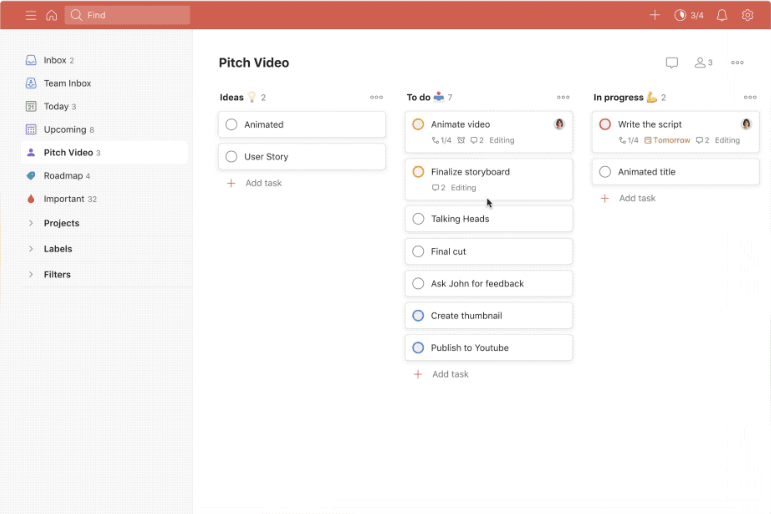Add task in the In progress column
The height and width of the screenshot is (514, 771).
coord(637,198)
